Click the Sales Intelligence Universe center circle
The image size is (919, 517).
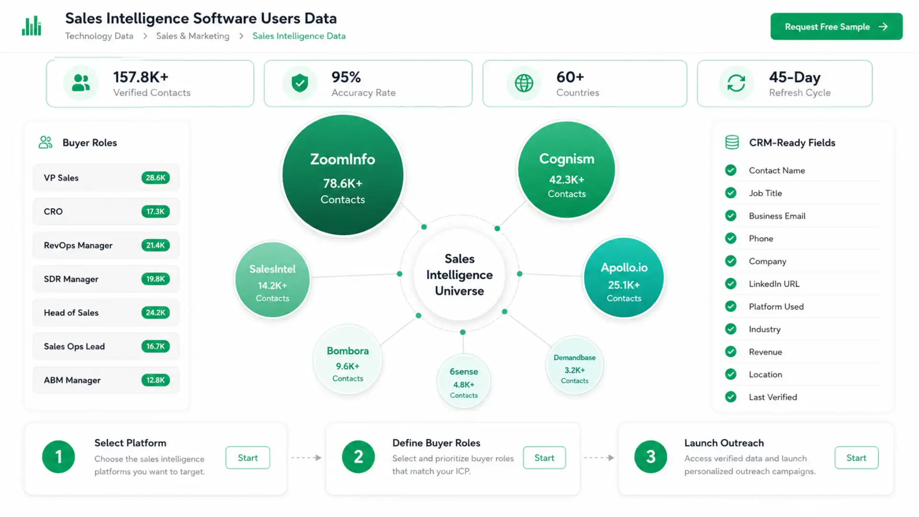(x=459, y=274)
